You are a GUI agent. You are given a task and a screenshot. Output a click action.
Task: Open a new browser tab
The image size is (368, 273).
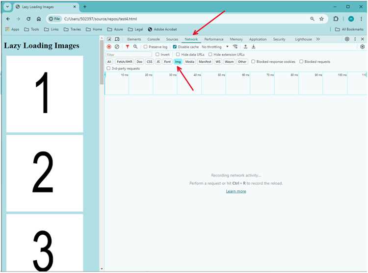pos(85,7)
